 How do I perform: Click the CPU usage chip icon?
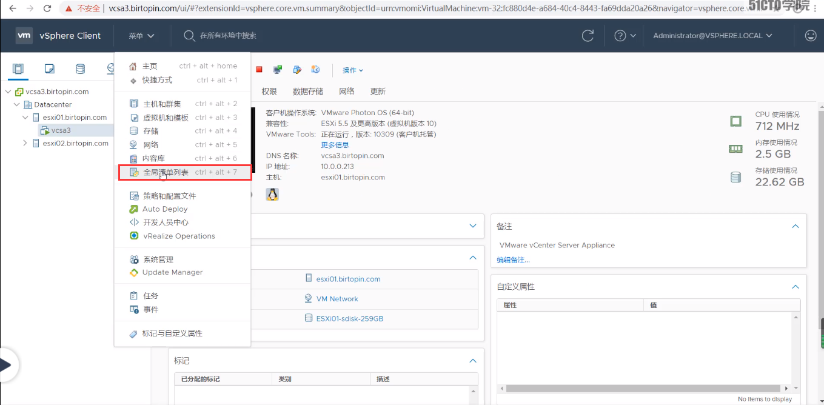(x=735, y=121)
